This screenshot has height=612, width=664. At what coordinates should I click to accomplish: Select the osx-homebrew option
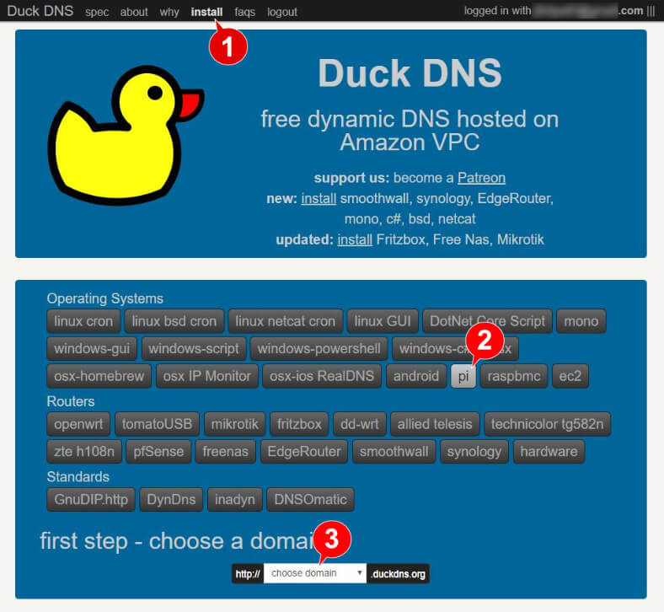[x=99, y=376]
